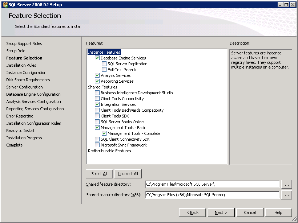
Task: Uncheck Database Engine Services checkbox
Action: pos(97,58)
